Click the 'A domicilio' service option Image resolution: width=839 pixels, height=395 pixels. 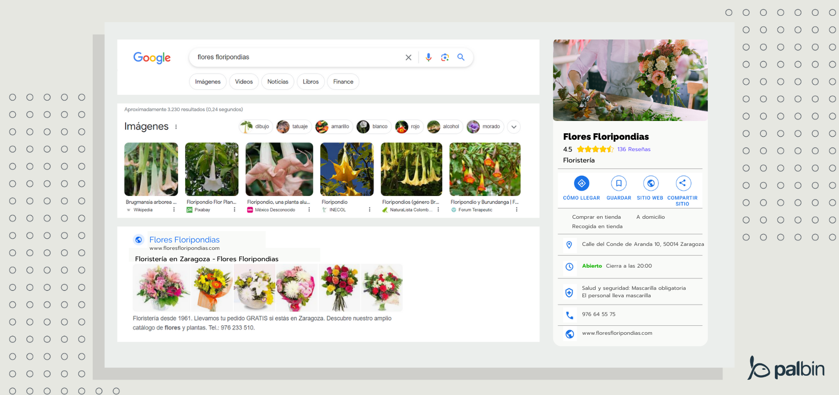[650, 217]
